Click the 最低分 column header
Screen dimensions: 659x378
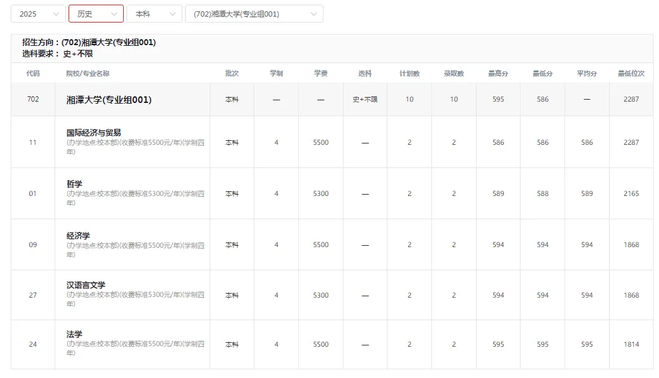(x=543, y=74)
